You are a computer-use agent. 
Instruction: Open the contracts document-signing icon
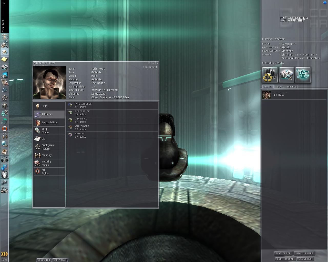pyautogui.click(x=5, y=83)
